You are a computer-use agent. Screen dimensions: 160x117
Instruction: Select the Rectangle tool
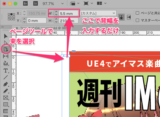6,105
